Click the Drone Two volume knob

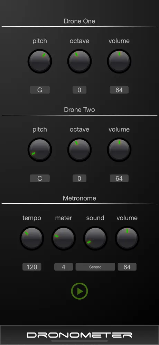click(x=119, y=150)
